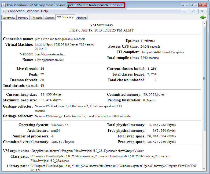Click vendor value 'Sun Microsystems Inc.'

50,54
